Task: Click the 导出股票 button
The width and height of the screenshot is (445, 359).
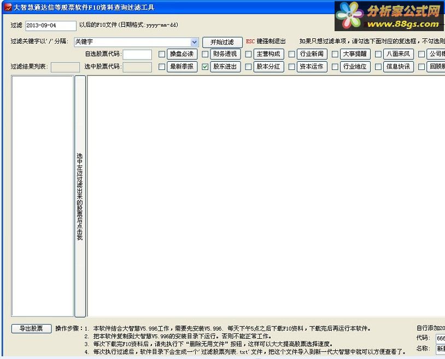Action: [31, 328]
